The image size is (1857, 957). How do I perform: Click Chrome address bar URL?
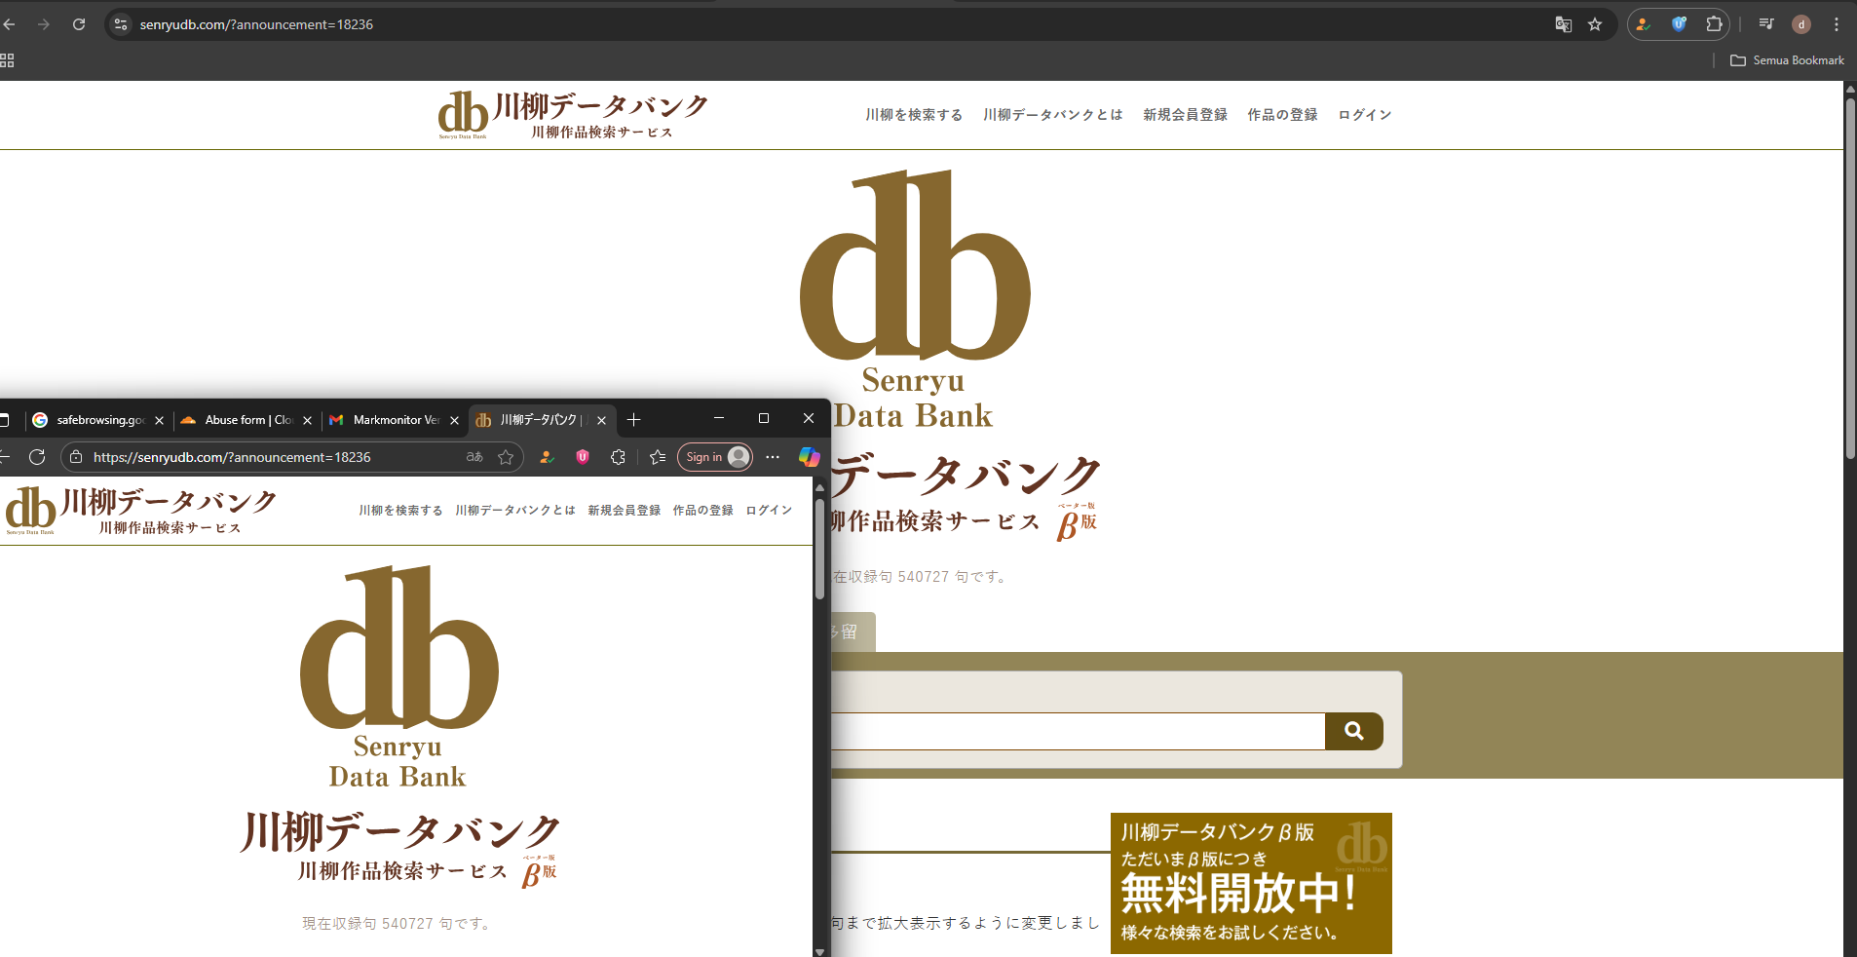click(256, 24)
